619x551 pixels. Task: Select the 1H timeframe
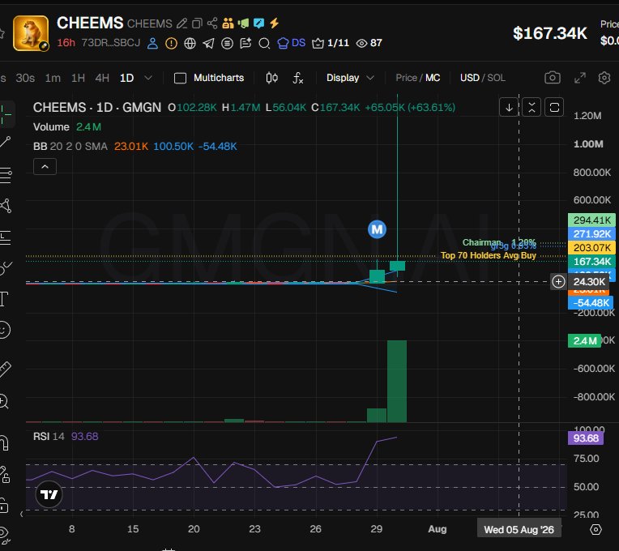click(78, 78)
